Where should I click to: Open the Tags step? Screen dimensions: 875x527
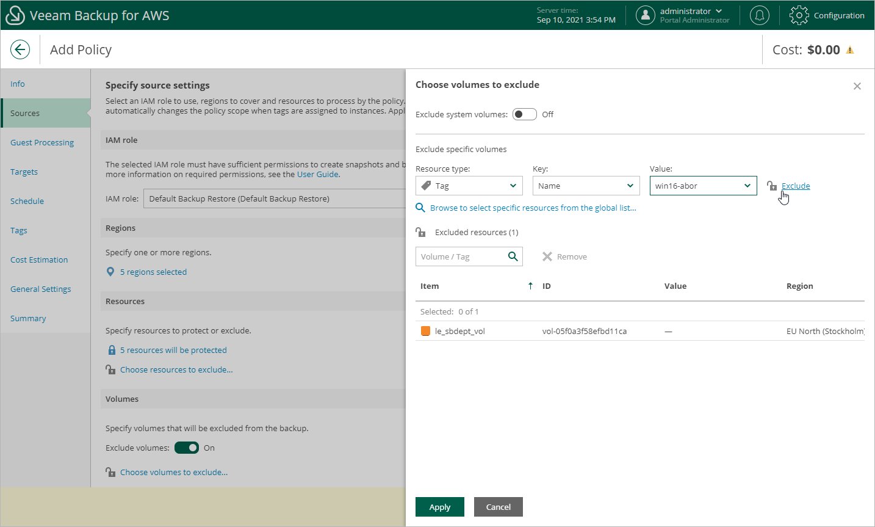(x=46, y=230)
